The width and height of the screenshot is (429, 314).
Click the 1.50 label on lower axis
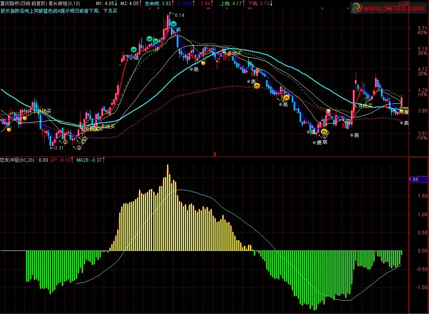tap(422, 196)
